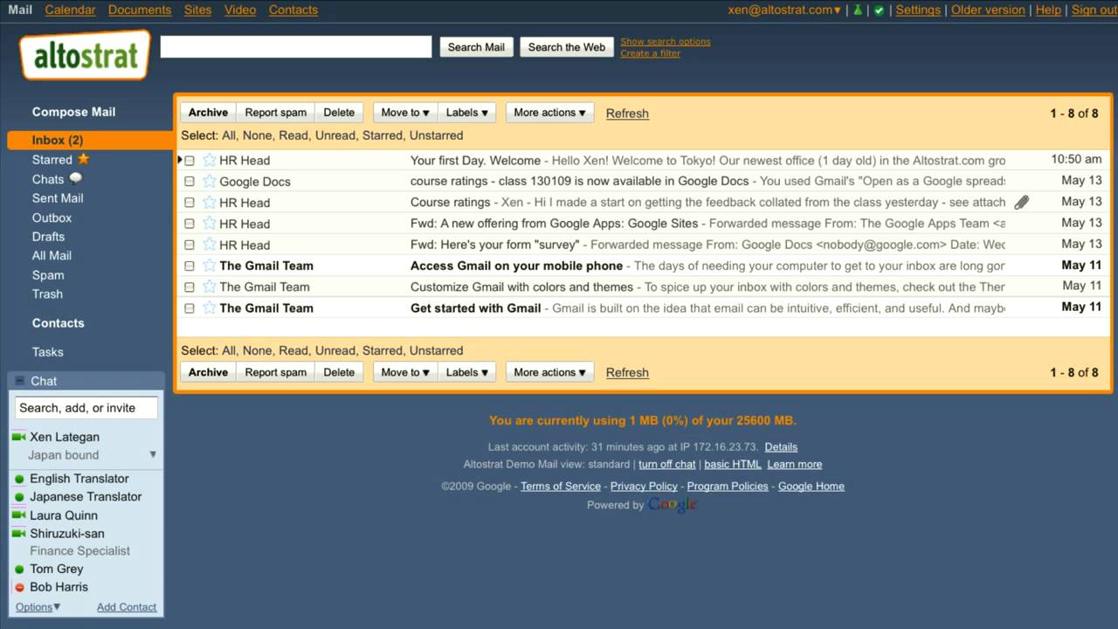The width and height of the screenshot is (1118, 629).
Task: Click the paperclip attachment icon on Course ratings email
Action: (1021, 202)
